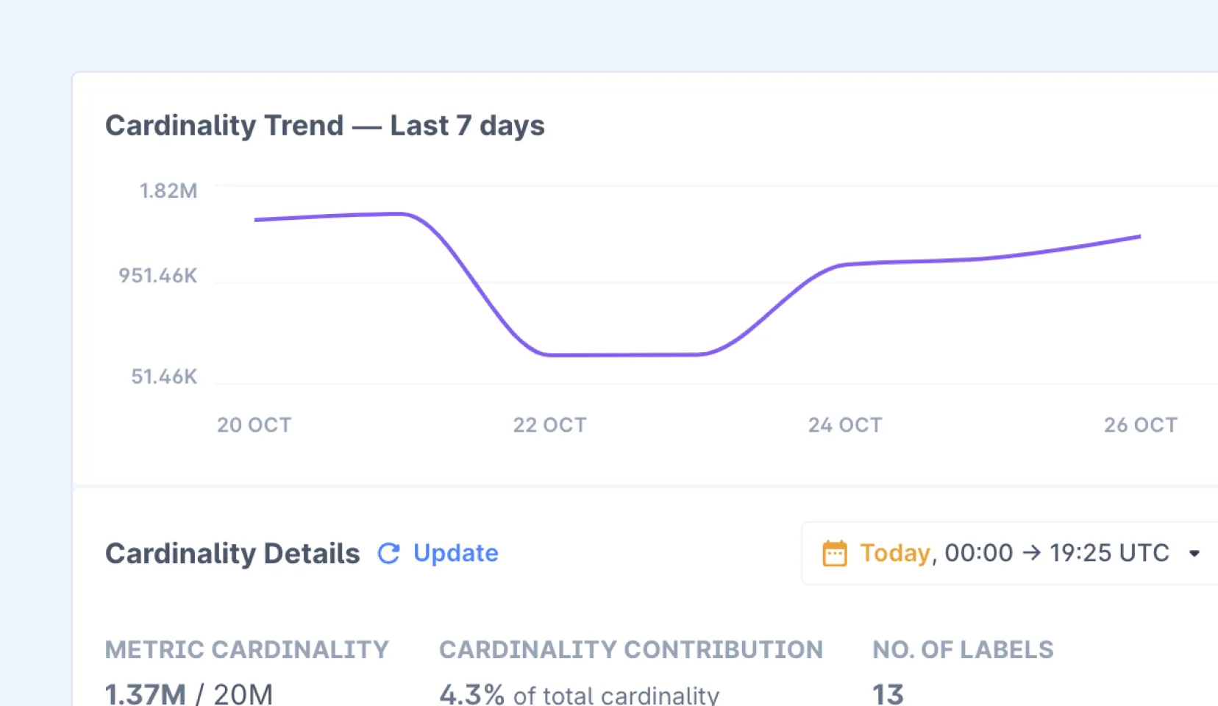
Task: Click the 1.82M y-axis label
Action: 168,191
